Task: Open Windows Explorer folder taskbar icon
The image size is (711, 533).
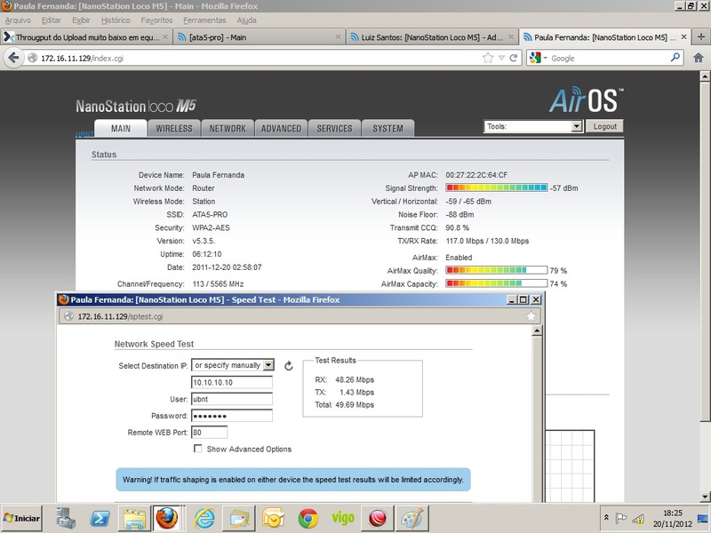Action: tap(135, 518)
